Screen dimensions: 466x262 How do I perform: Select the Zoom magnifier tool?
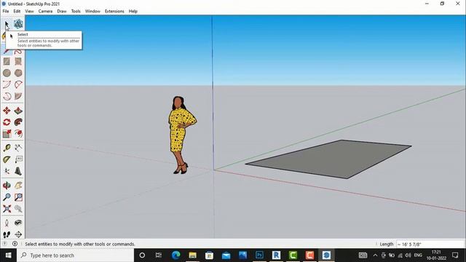tap(7, 197)
